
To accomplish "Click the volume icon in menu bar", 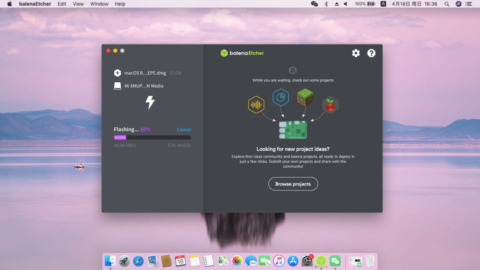I will tap(346, 4).
